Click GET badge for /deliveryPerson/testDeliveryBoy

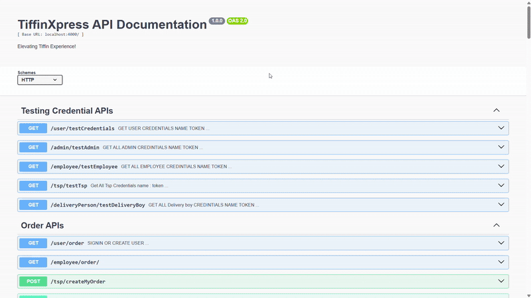tap(33, 205)
